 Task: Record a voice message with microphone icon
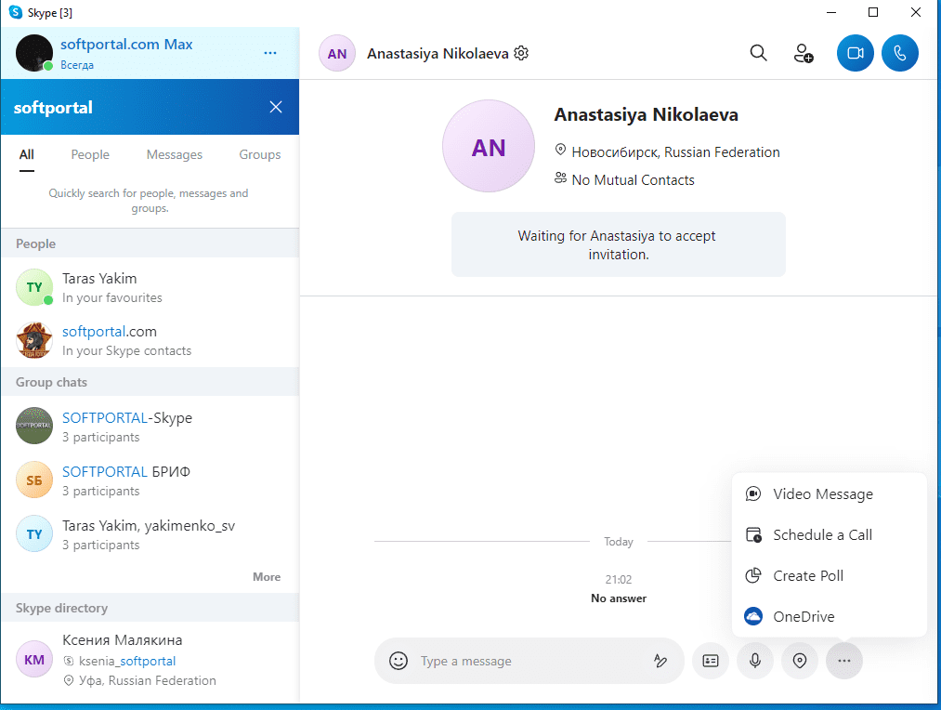pos(755,661)
